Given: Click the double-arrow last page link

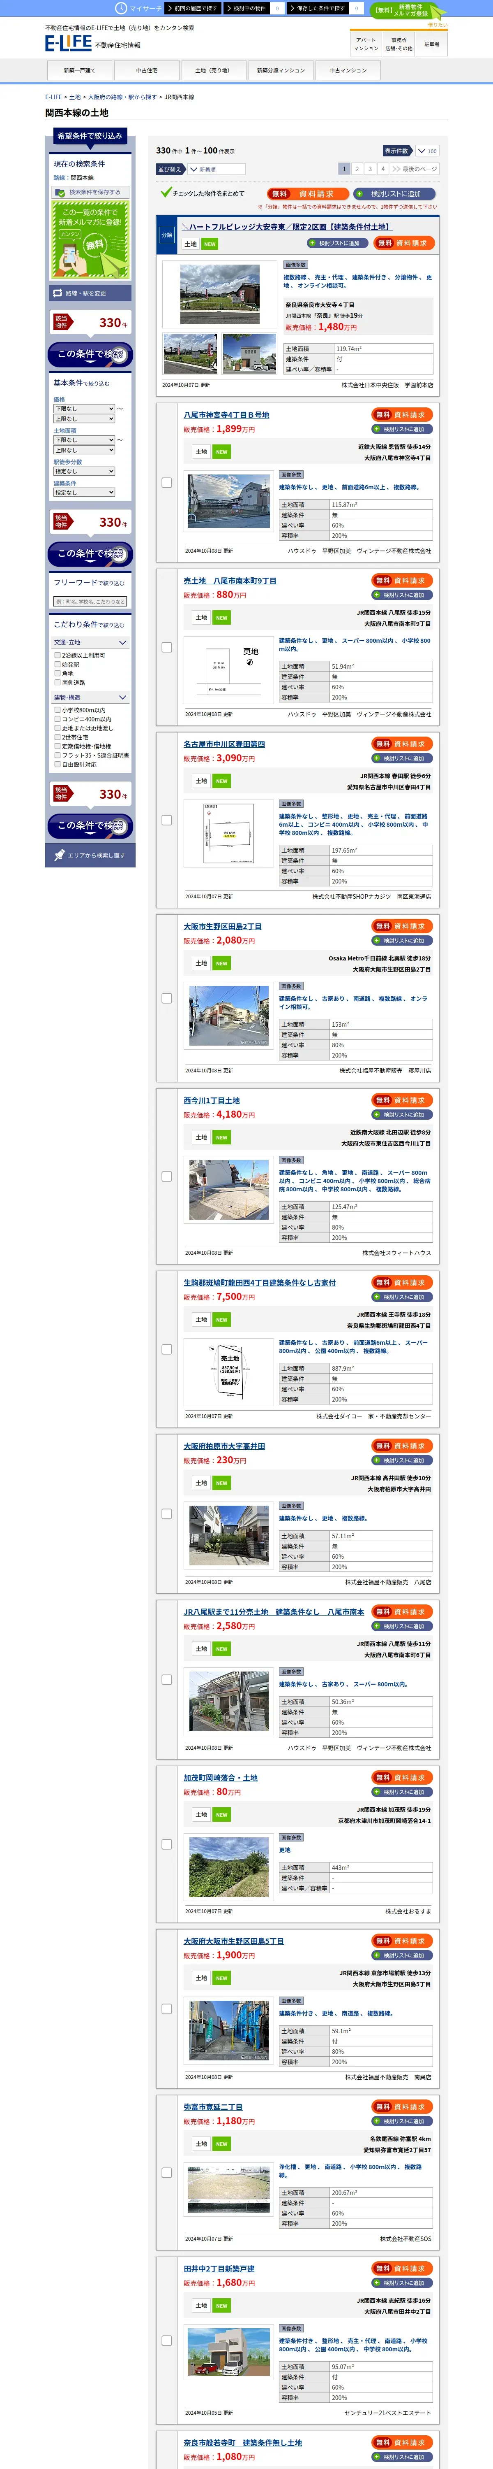Looking at the screenshot, I should pyautogui.click(x=415, y=169).
